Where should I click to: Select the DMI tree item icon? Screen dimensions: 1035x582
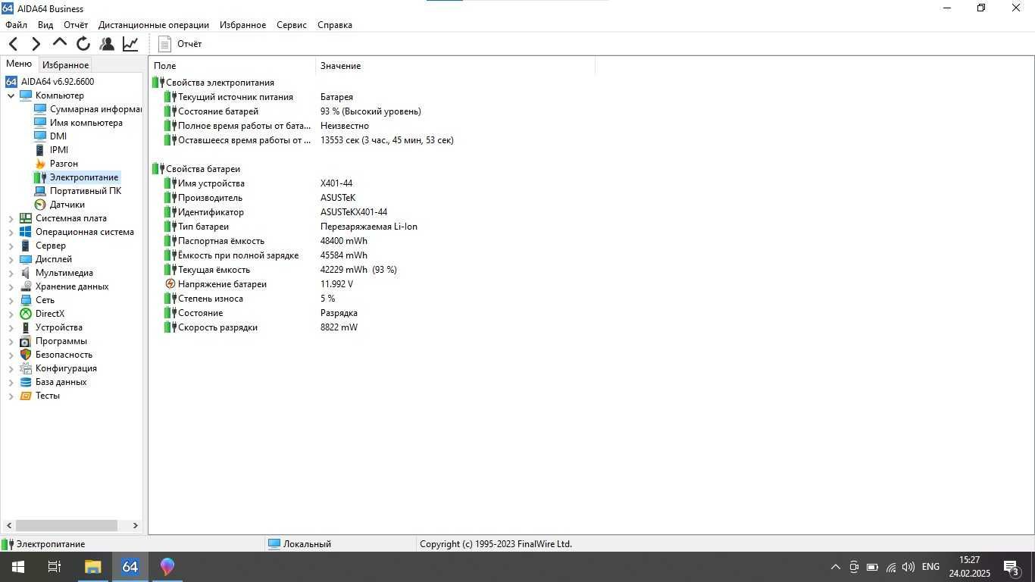(x=40, y=136)
